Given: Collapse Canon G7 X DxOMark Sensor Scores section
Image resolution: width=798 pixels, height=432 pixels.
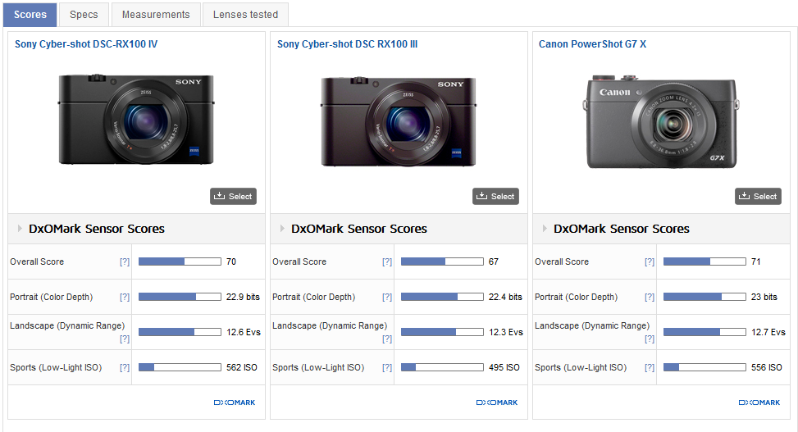Looking at the screenshot, I should click(545, 229).
